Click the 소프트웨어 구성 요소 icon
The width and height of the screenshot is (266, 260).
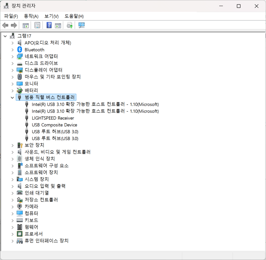20,165
